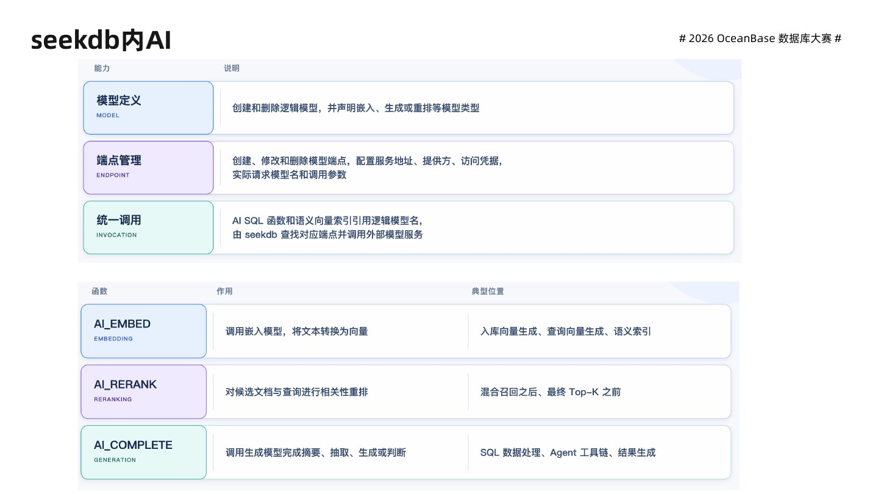Select the '统一调用 INVOCATION' card
Screen dimensions: 878x494
click(x=148, y=227)
